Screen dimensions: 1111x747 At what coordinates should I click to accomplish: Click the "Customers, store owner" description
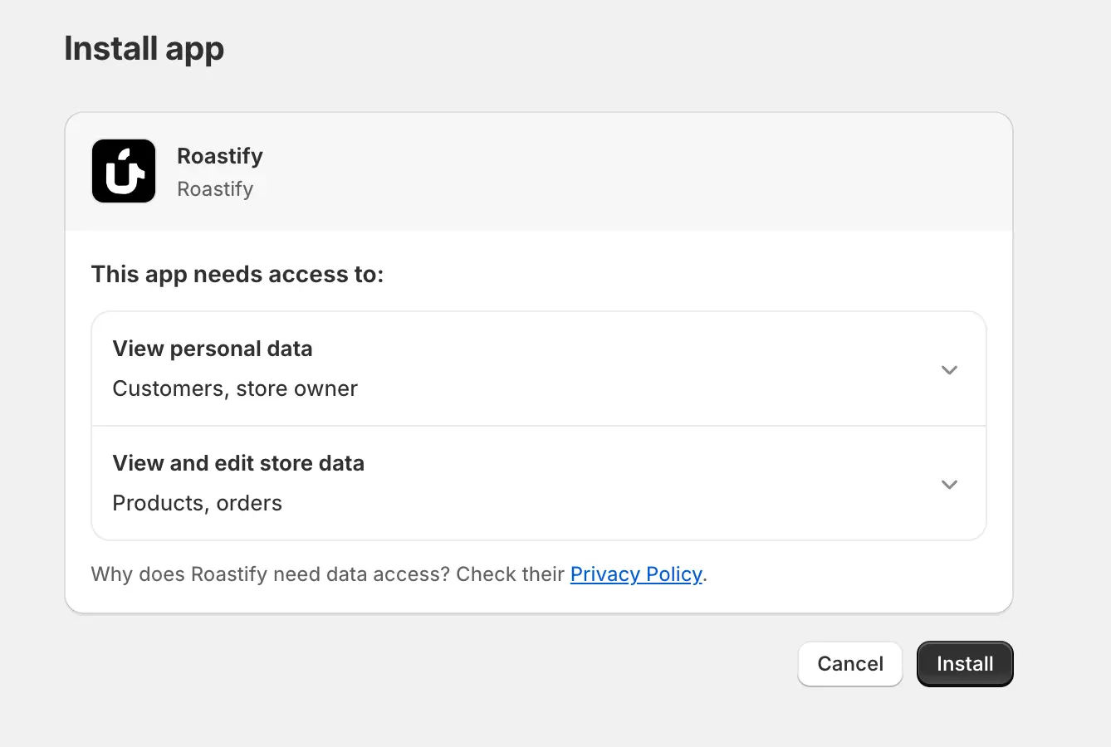point(235,388)
